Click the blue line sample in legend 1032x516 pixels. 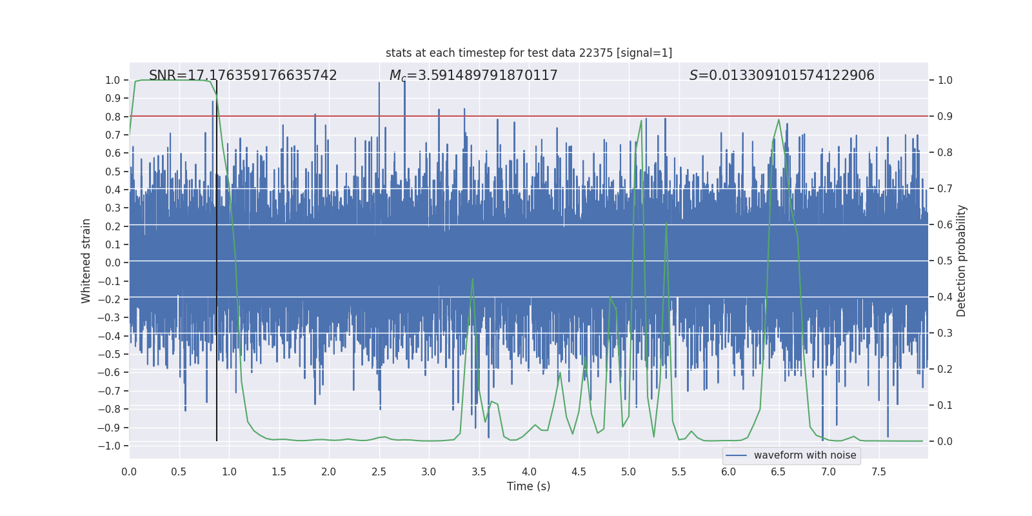pos(736,455)
